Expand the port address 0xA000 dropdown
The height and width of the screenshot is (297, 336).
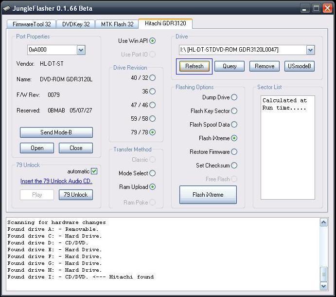pos(81,50)
